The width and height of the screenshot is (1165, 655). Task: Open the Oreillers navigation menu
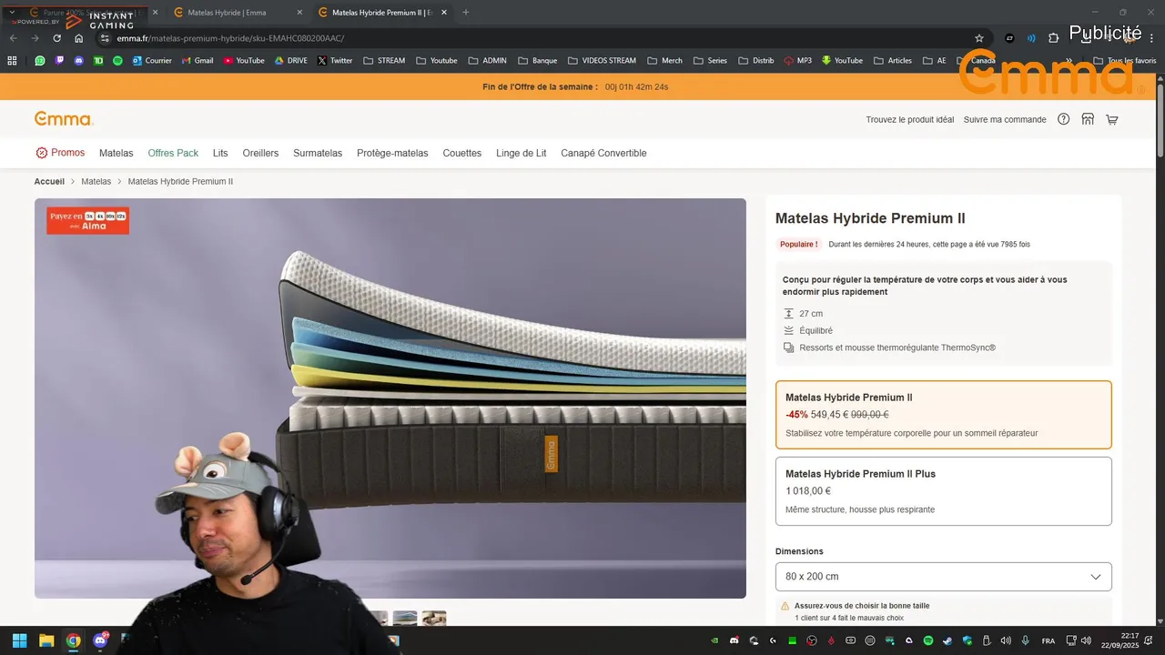pos(260,153)
